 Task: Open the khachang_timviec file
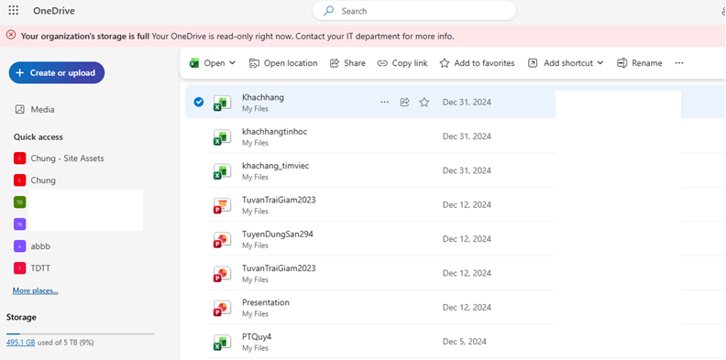(276, 166)
